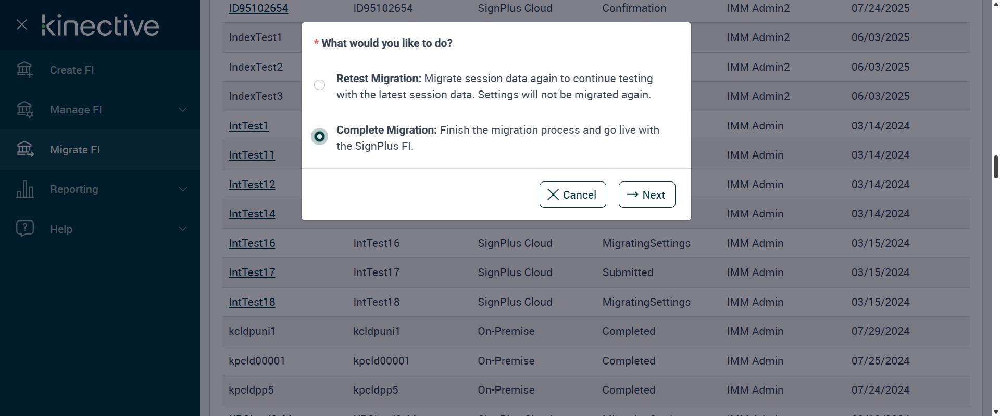This screenshot has height=416, width=1000.
Task: Click the Manage FI gear-bank icon
Action: [24, 110]
